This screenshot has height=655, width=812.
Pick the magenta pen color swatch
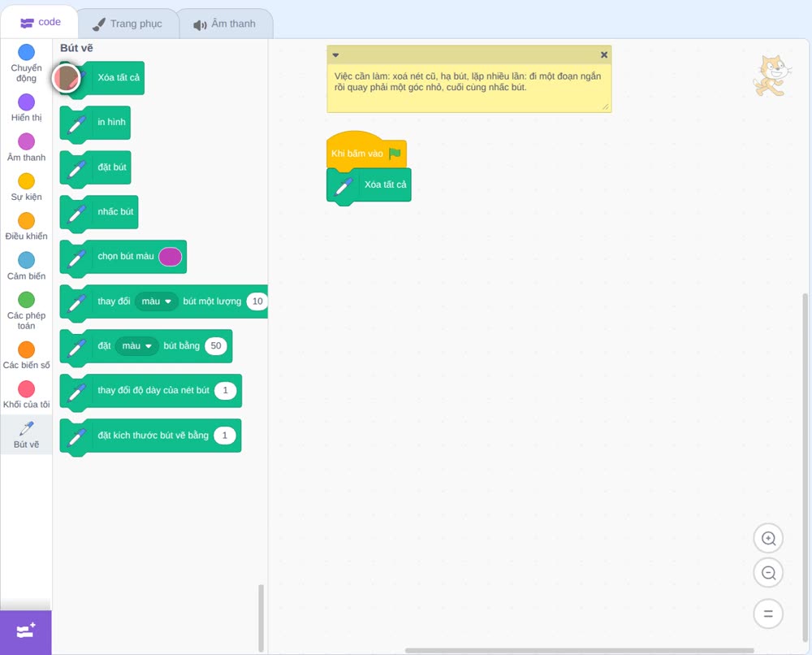click(x=170, y=257)
